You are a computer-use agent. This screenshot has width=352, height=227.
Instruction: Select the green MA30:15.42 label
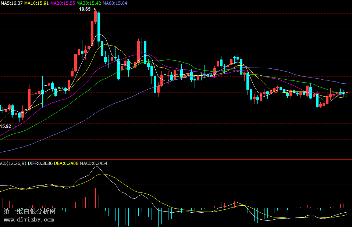click(89, 3)
